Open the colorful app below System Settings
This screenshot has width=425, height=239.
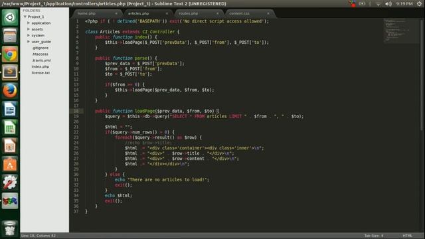pos(10,200)
